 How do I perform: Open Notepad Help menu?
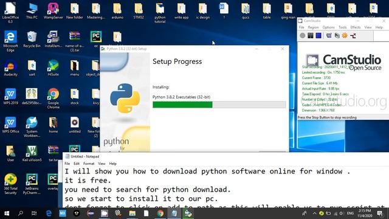(112, 164)
